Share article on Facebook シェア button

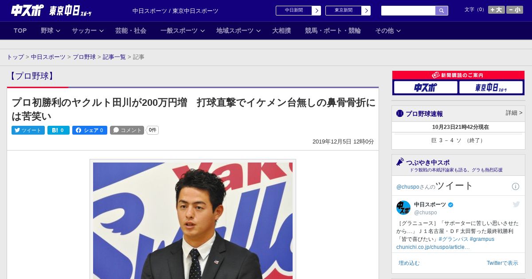(90, 130)
